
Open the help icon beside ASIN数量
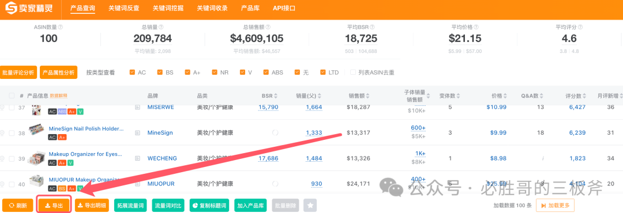tap(61, 28)
